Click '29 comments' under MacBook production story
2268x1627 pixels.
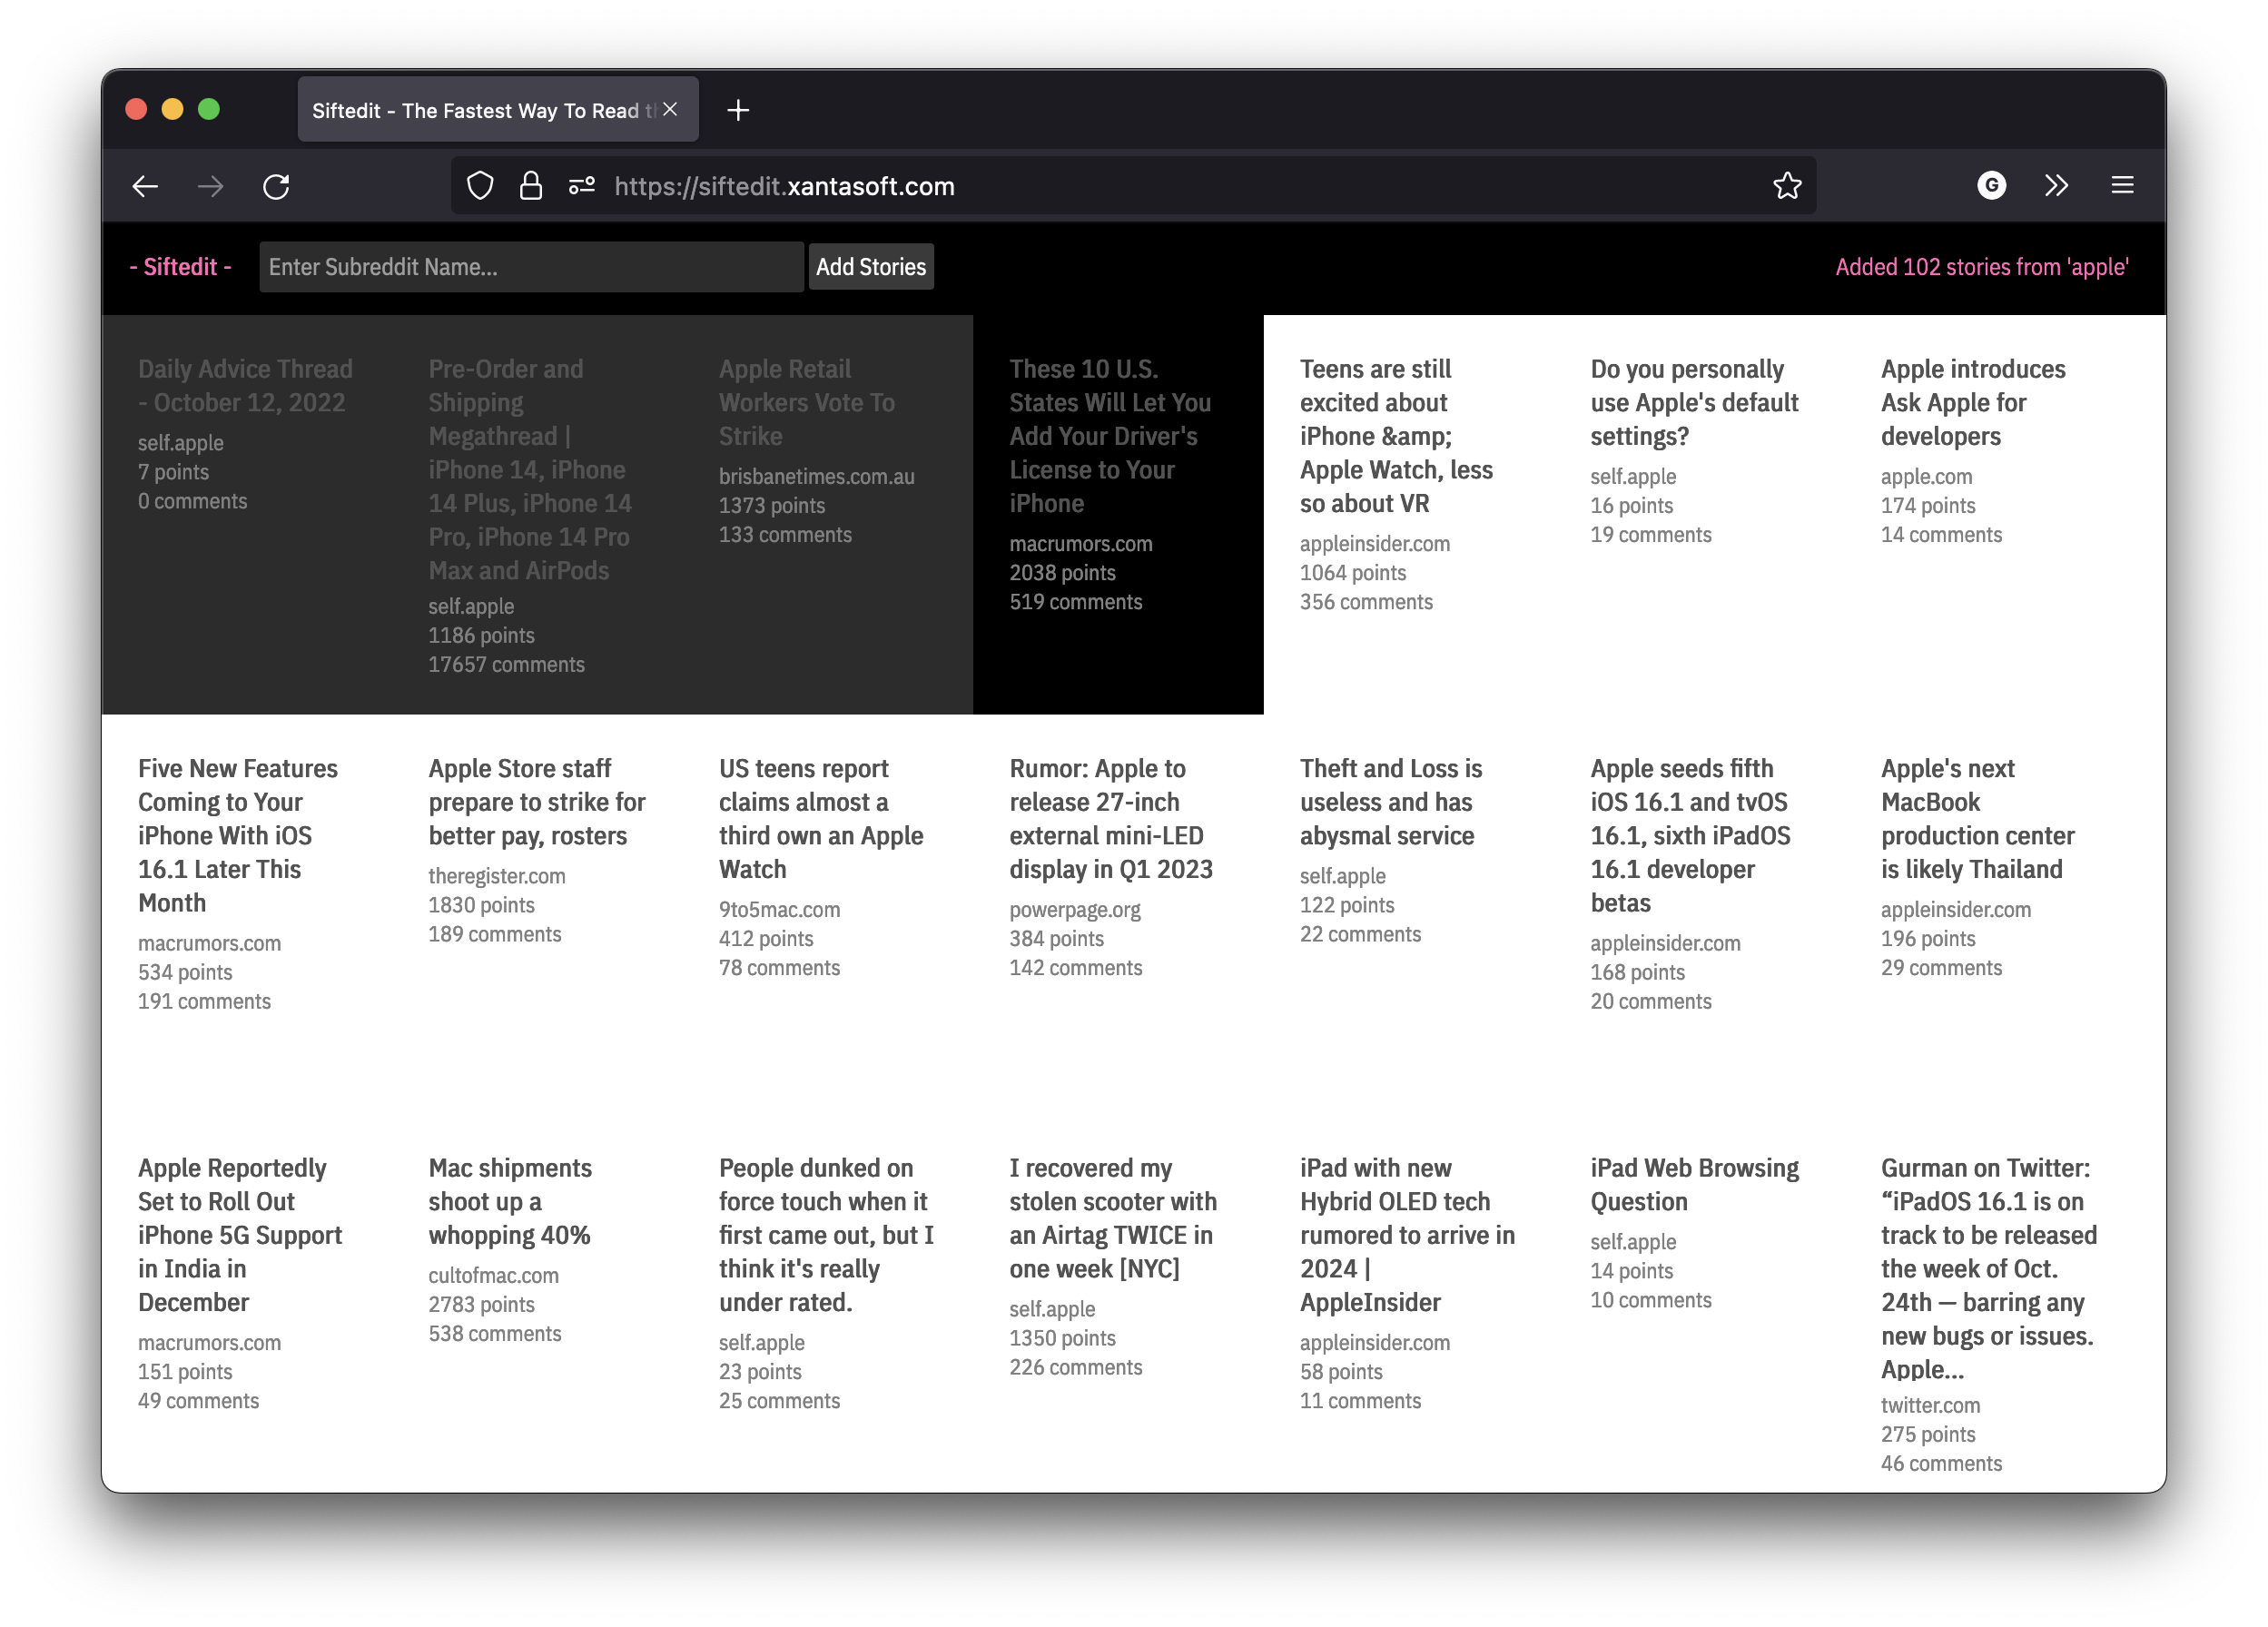pyautogui.click(x=1941, y=967)
